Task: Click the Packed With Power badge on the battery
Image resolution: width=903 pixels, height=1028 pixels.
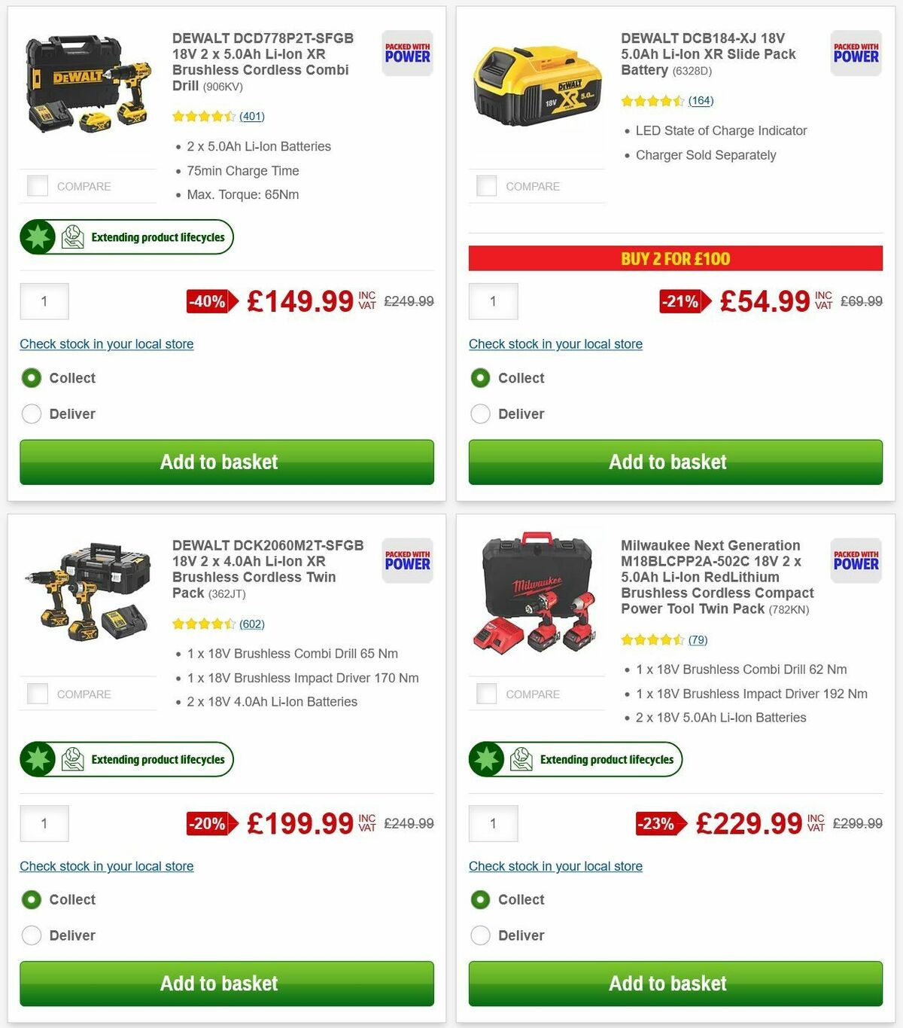Action: (856, 53)
